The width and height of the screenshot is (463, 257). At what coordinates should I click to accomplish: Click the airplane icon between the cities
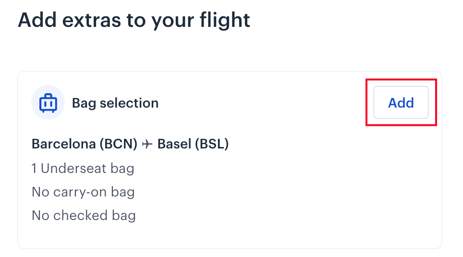[x=147, y=144]
